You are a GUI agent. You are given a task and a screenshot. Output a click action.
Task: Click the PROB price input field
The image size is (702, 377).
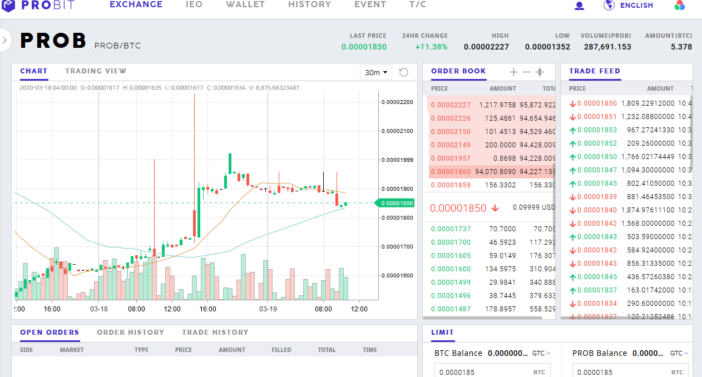631,371
